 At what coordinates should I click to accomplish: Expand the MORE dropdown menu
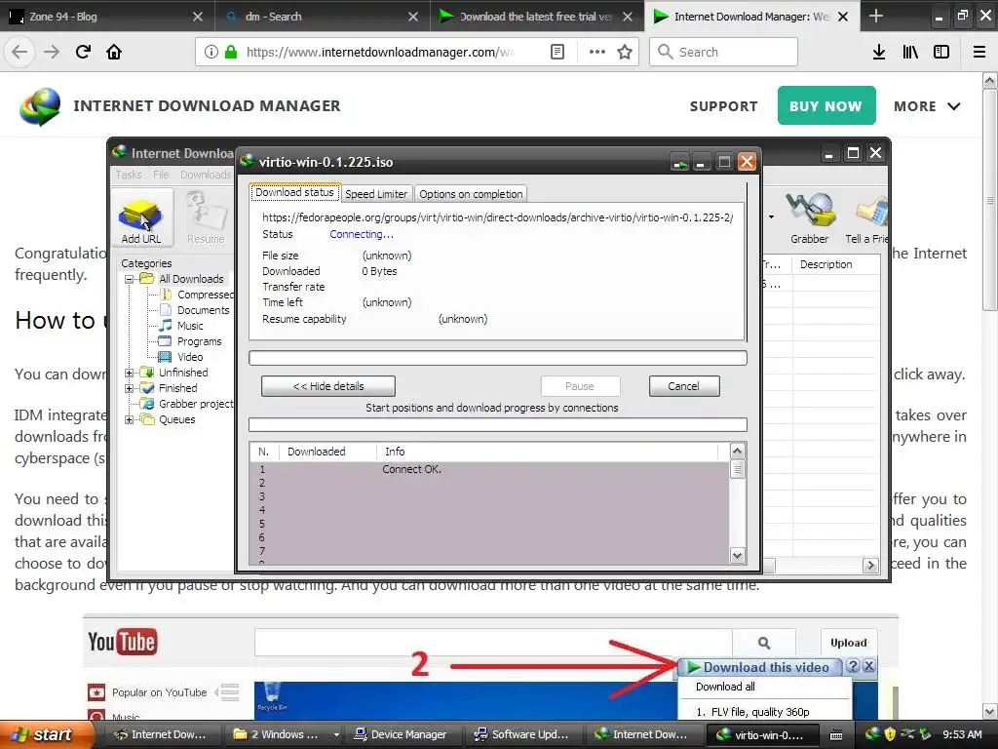point(927,106)
